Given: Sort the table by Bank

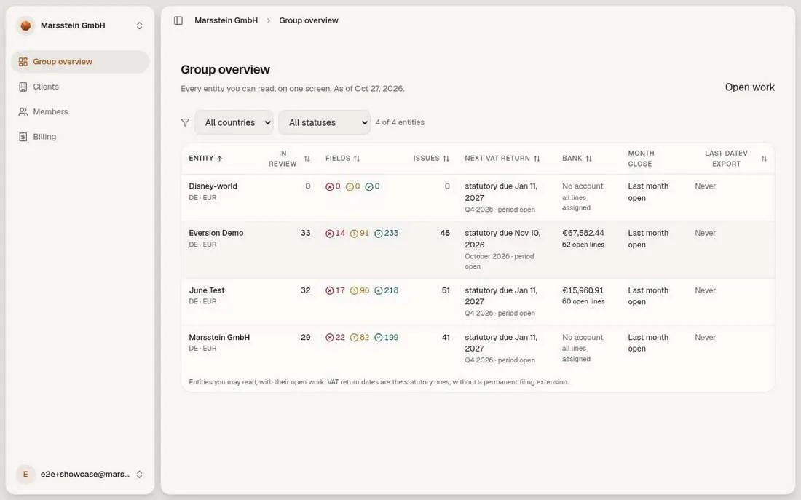Looking at the screenshot, I should click(x=577, y=159).
